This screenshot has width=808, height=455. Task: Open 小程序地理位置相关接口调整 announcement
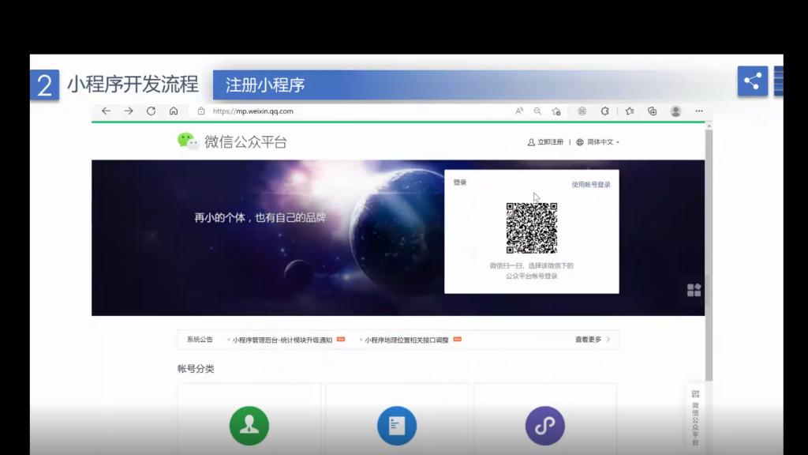tap(406, 340)
